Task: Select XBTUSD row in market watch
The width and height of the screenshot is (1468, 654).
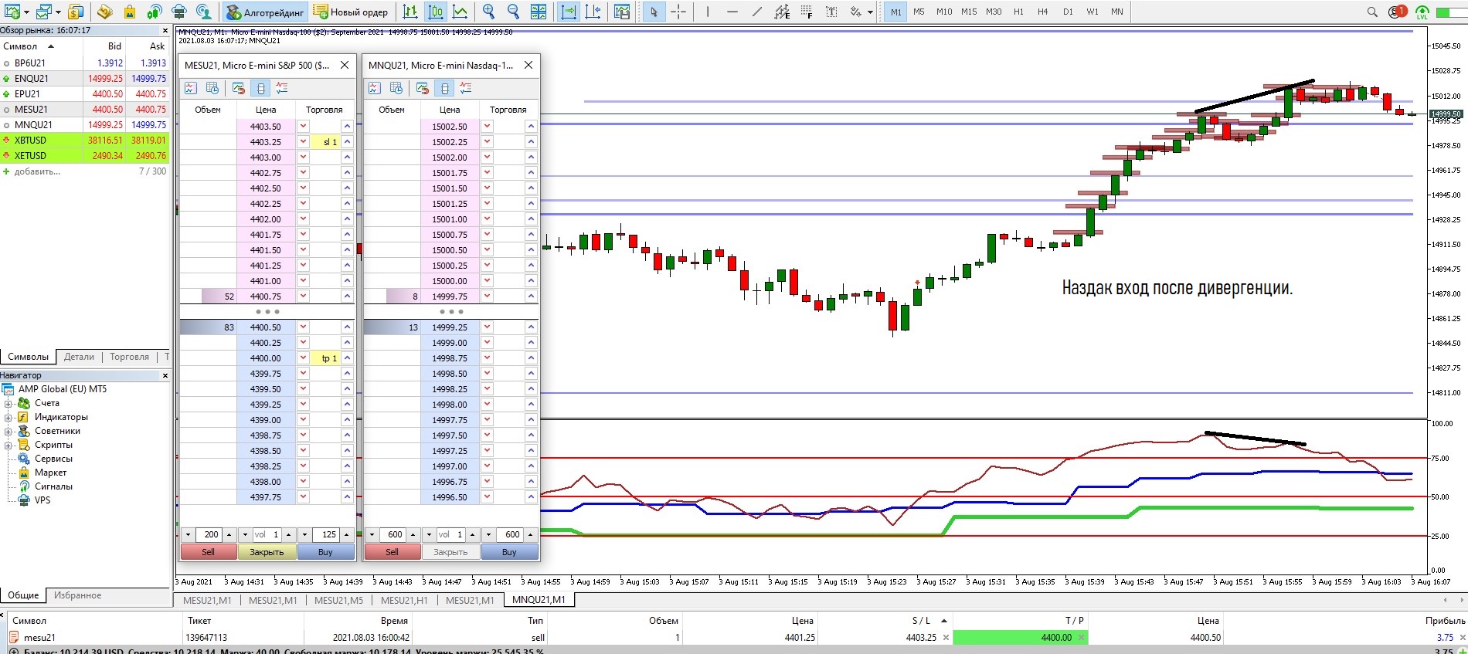Action: click(x=31, y=141)
